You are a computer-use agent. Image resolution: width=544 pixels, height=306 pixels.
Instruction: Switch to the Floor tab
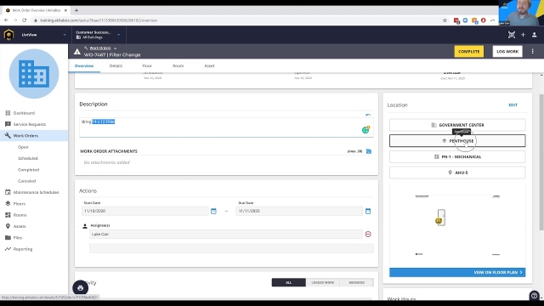tap(147, 65)
